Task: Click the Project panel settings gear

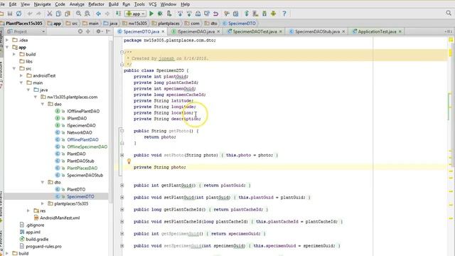Action: pos(99,31)
